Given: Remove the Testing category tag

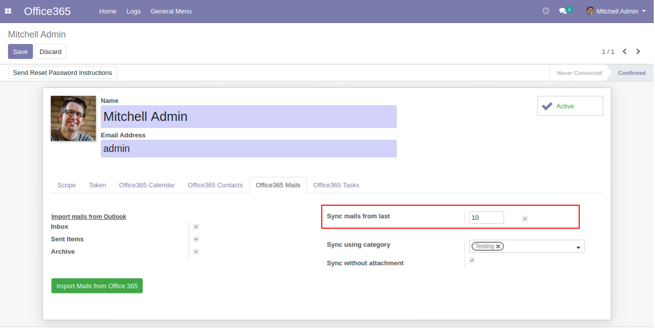Looking at the screenshot, I should tap(498, 247).
